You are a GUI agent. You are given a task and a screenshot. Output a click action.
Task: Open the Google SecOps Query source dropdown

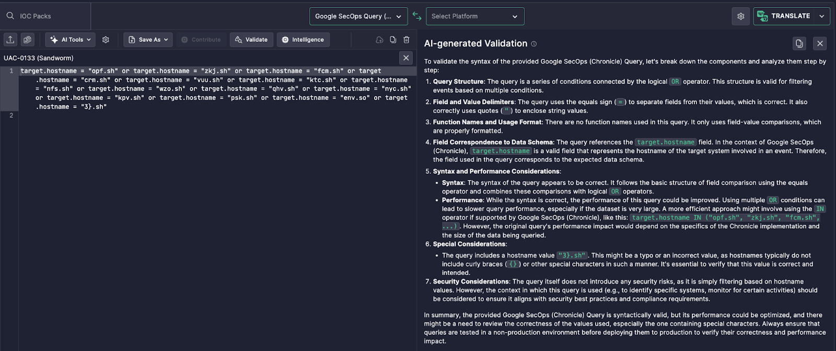click(358, 16)
